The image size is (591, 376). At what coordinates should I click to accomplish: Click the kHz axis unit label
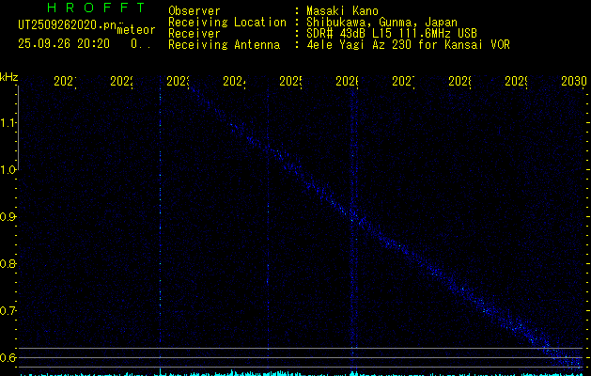[x=9, y=76]
